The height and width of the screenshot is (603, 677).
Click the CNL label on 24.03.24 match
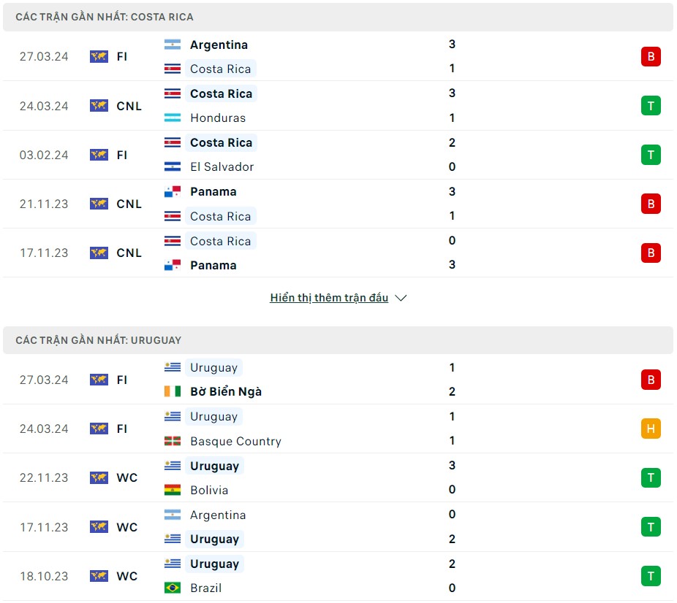pos(129,106)
